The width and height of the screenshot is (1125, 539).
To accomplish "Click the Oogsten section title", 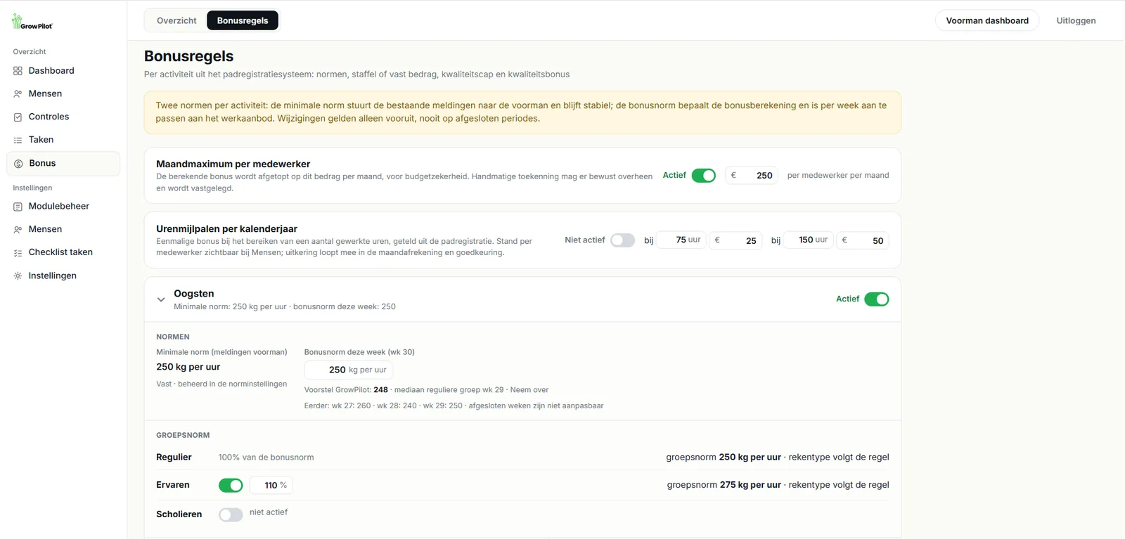I will [x=194, y=294].
